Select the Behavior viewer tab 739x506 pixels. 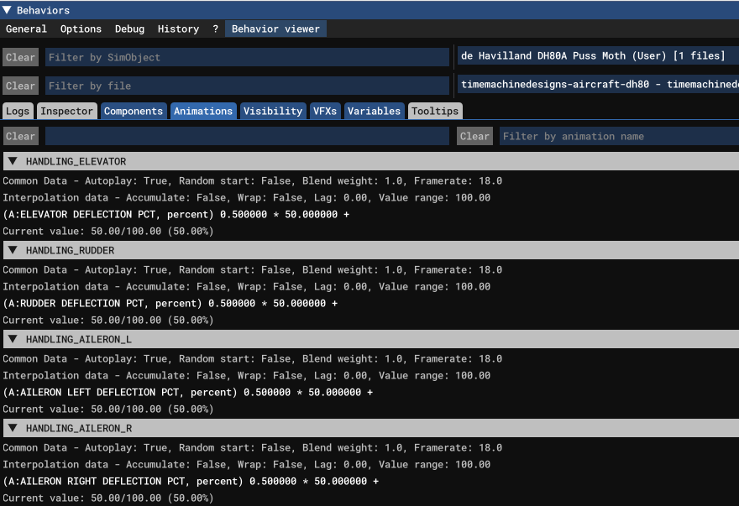(275, 29)
